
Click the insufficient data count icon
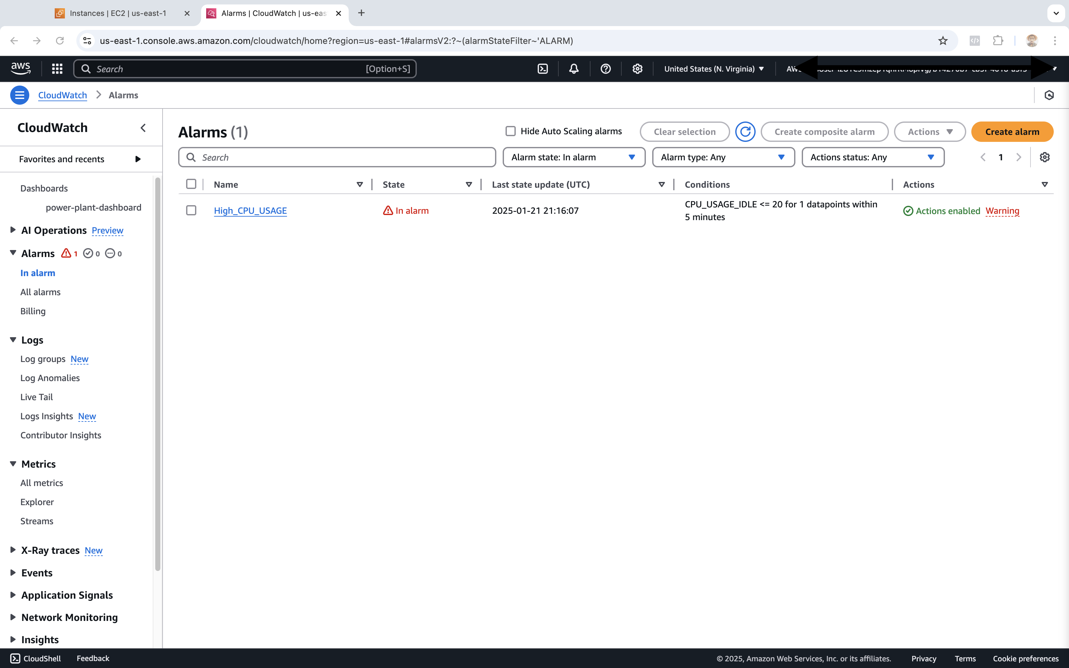110,253
